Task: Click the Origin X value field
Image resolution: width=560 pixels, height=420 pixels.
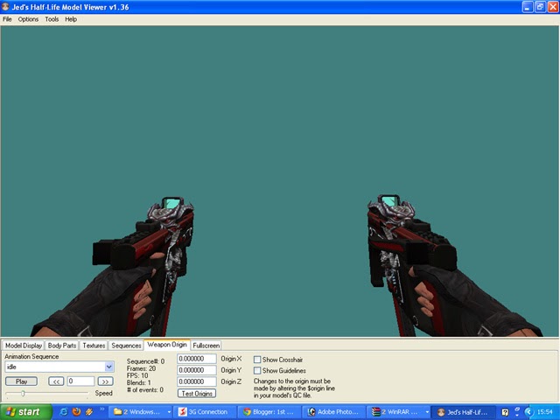Action: [197, 359]
